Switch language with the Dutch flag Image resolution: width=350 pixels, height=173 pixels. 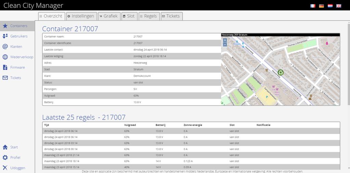pos(330,6)
